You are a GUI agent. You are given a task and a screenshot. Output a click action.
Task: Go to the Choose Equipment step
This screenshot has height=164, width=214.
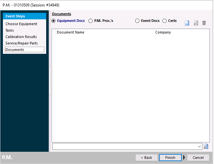tap(21, 24)
